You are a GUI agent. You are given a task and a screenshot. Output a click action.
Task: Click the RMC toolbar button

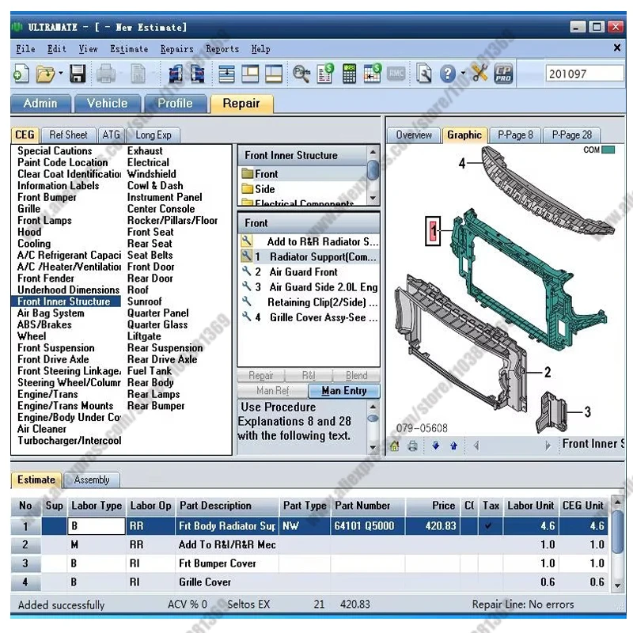tap(396, 74)
